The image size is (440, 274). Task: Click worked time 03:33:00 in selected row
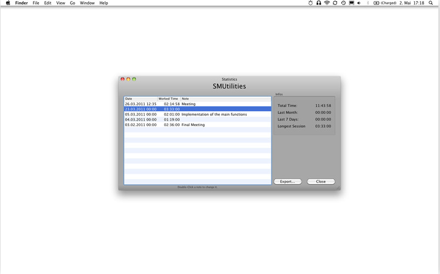(x=172, y=109)
